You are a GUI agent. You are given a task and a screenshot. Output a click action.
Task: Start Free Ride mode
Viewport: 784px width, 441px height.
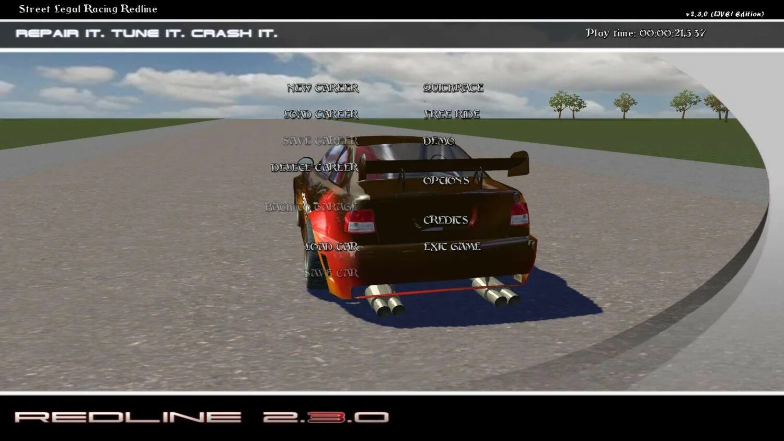point(452,114)
